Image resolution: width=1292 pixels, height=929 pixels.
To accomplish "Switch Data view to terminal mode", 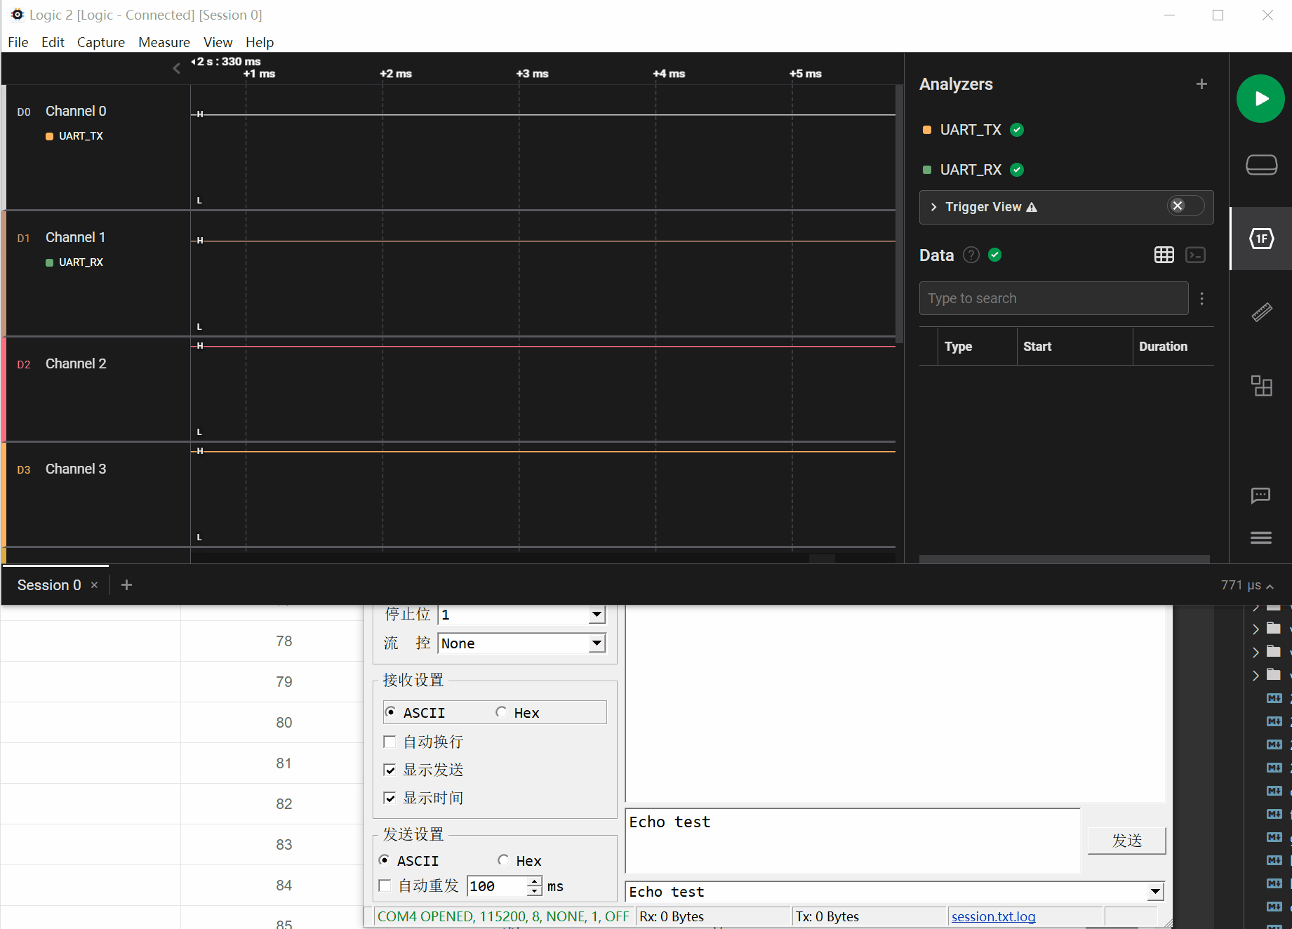I will coord(1196,255).
